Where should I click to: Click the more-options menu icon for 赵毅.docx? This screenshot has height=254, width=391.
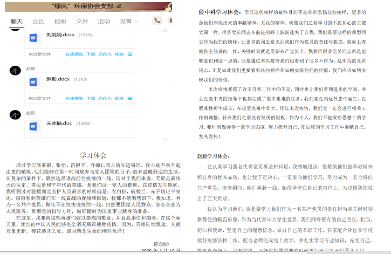pyautogui.click(x=130, y=98)
